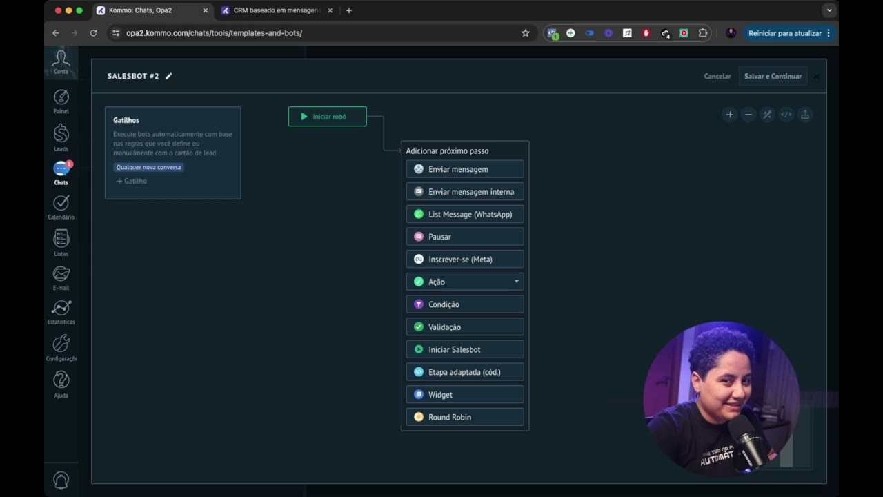Go back in browser history
Viewport: 883px width, 497px height.
(56, 33)
